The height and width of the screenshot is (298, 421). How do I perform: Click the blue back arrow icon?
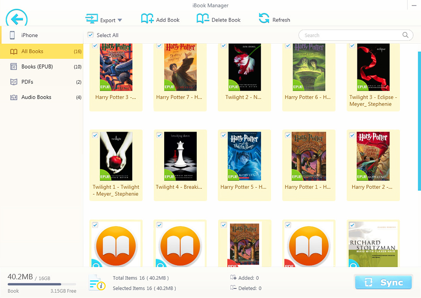[x=17, y=18]
